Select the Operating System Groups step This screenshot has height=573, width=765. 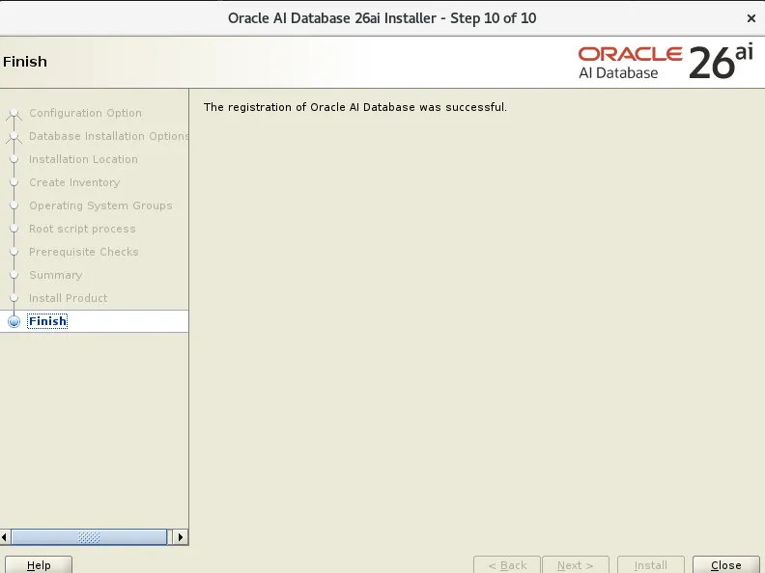pyautogui.click(x=100, y=205)
